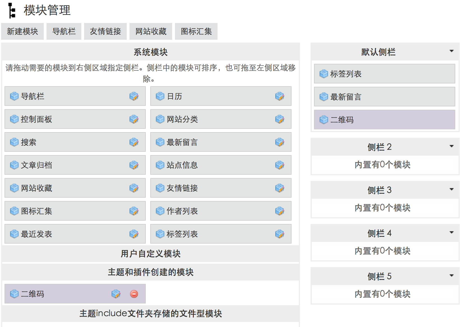
Task: Select the 最近发表 module label
Action: (36, 234)
